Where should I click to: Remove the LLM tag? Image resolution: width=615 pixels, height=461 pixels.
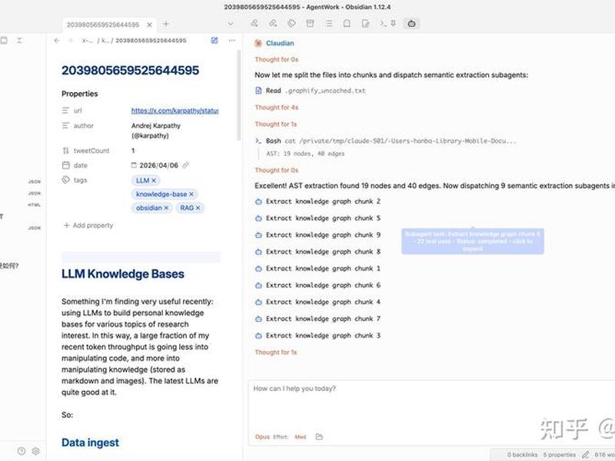(x=154, y=181)
